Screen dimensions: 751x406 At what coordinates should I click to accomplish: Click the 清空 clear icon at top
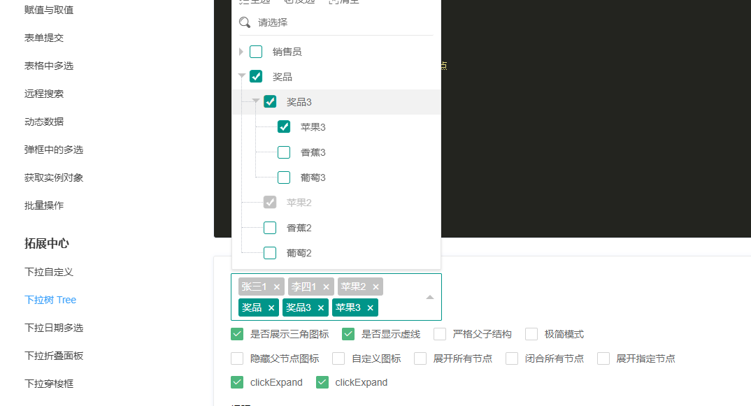point(342,2)
